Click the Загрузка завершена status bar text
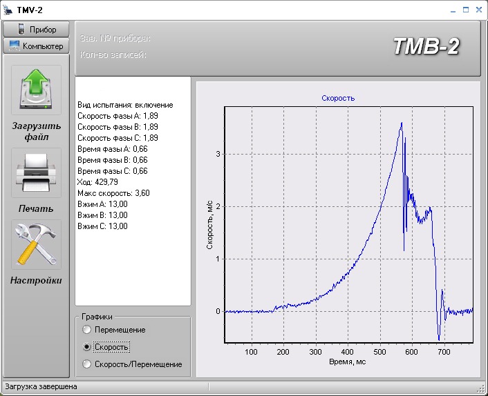488x396 pixels. click(41, 387)
